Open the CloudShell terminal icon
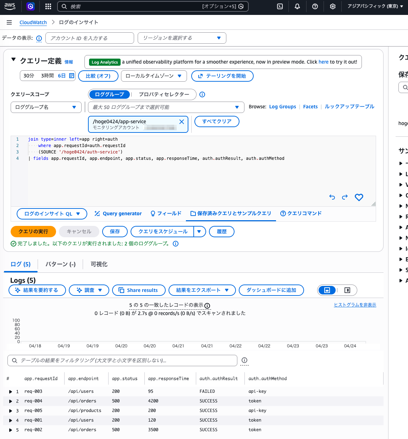 tap(280, 6)
